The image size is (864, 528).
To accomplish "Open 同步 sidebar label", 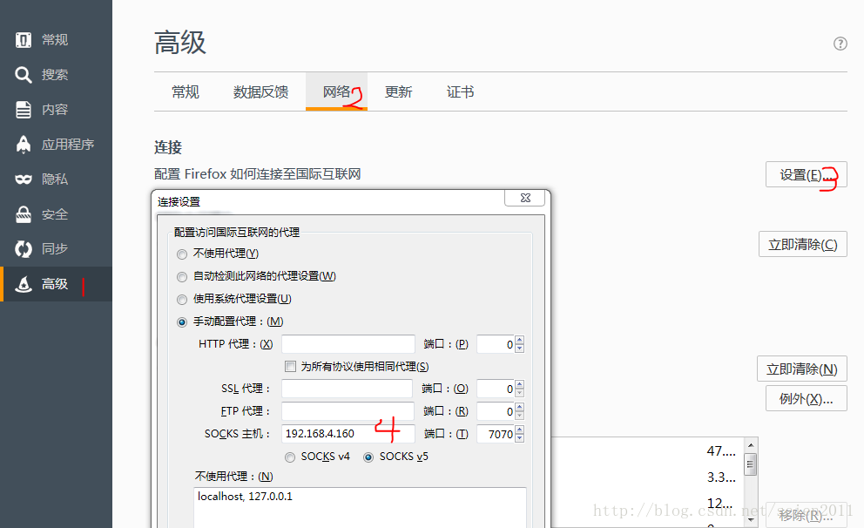I will point(55,249).
